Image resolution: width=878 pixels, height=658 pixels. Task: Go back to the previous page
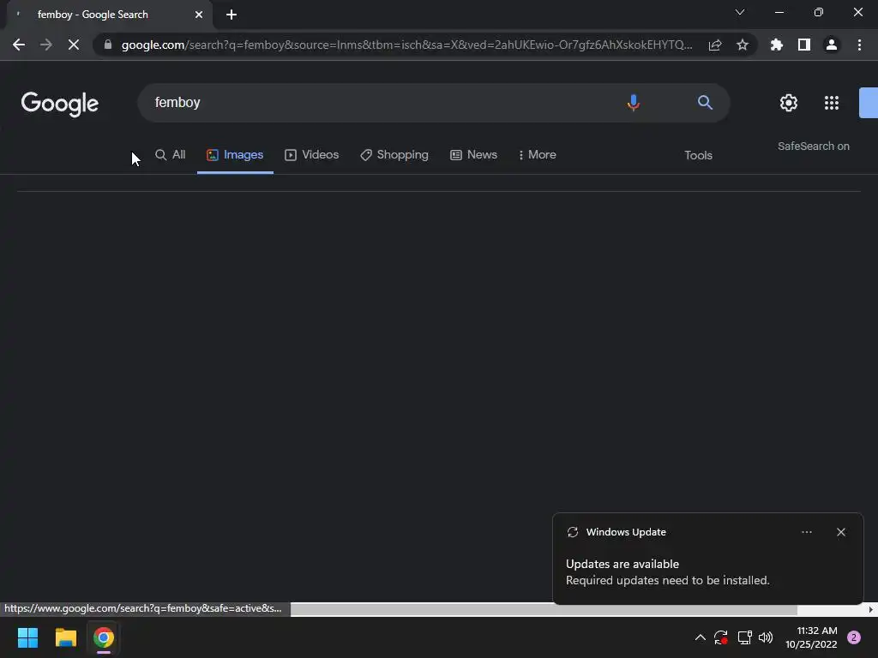(x=19, y=45)
